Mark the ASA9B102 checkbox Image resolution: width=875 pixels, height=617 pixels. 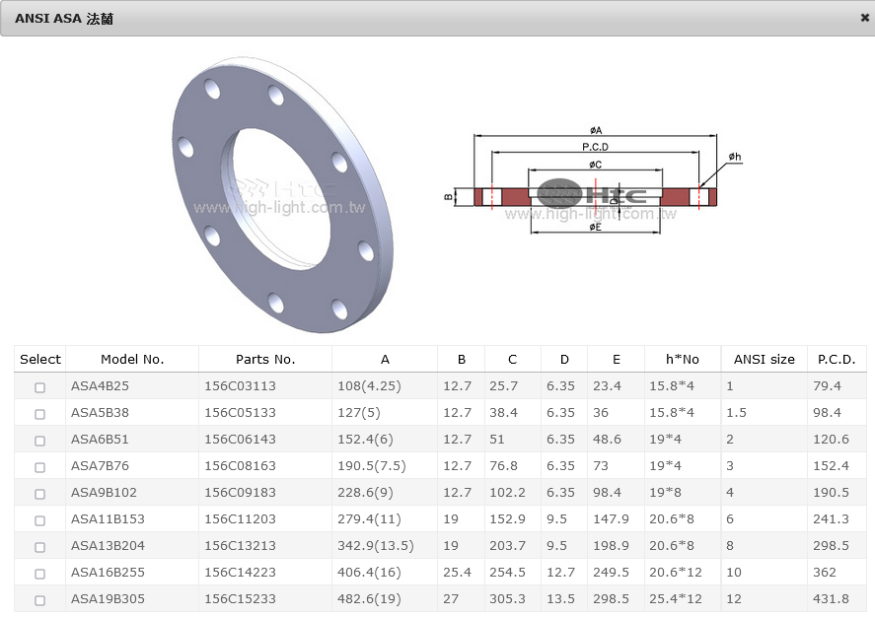pos(40,494)
